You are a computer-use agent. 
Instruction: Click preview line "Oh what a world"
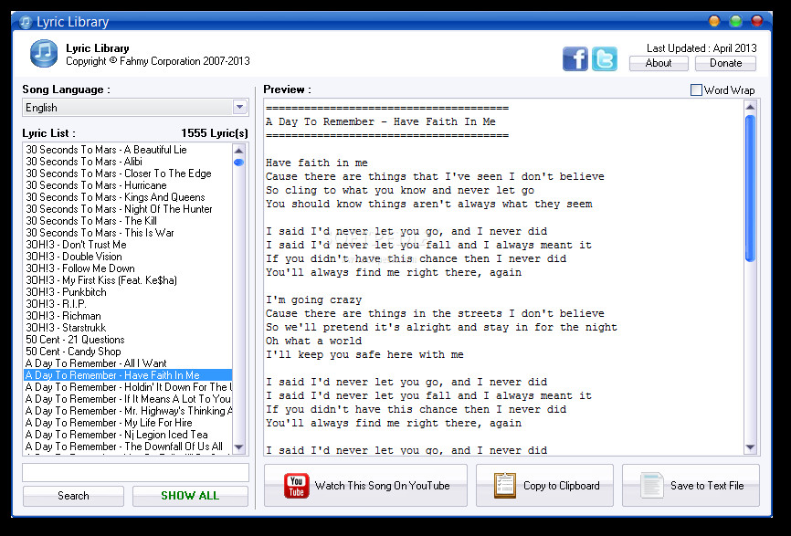(314, 341)
